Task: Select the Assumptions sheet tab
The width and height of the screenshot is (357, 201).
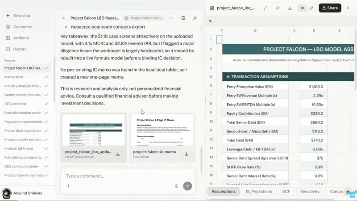Action: (224, 192)
